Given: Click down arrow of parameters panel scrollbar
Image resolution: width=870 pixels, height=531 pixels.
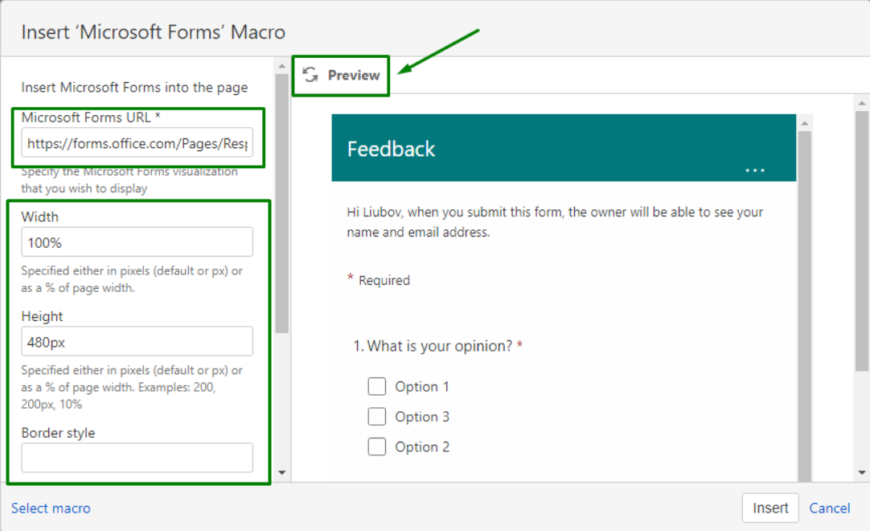Looking at the screenshot, I should click(282, 473).
